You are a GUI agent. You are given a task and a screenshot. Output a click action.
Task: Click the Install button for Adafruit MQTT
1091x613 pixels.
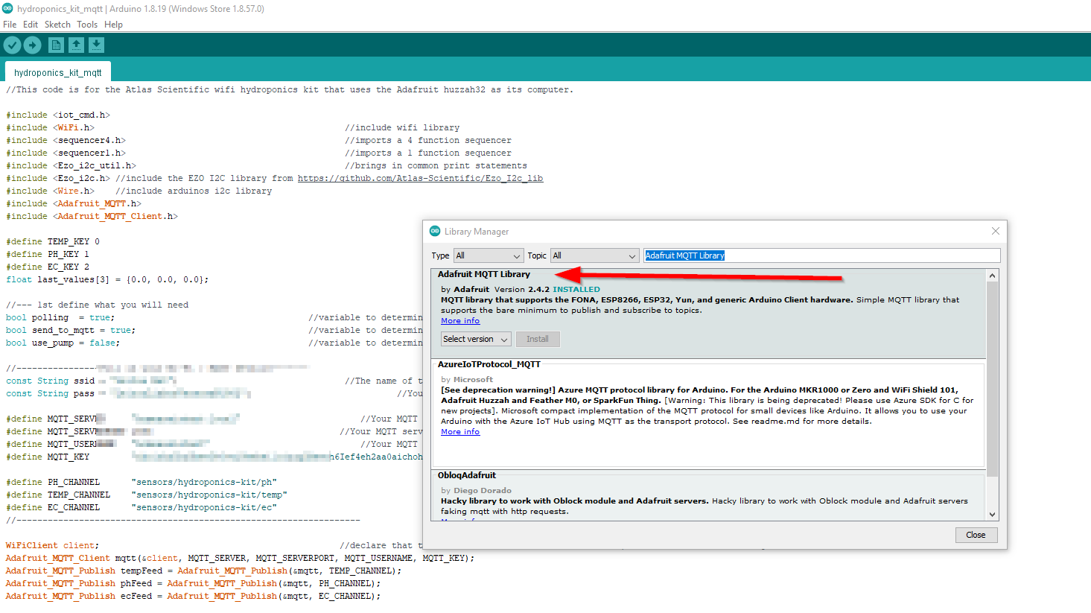click(x=538, y=339)
